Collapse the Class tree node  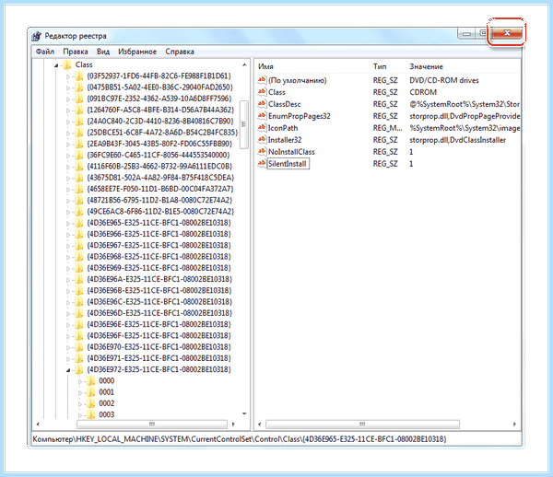pyautogui.click(x=56, y=65)
